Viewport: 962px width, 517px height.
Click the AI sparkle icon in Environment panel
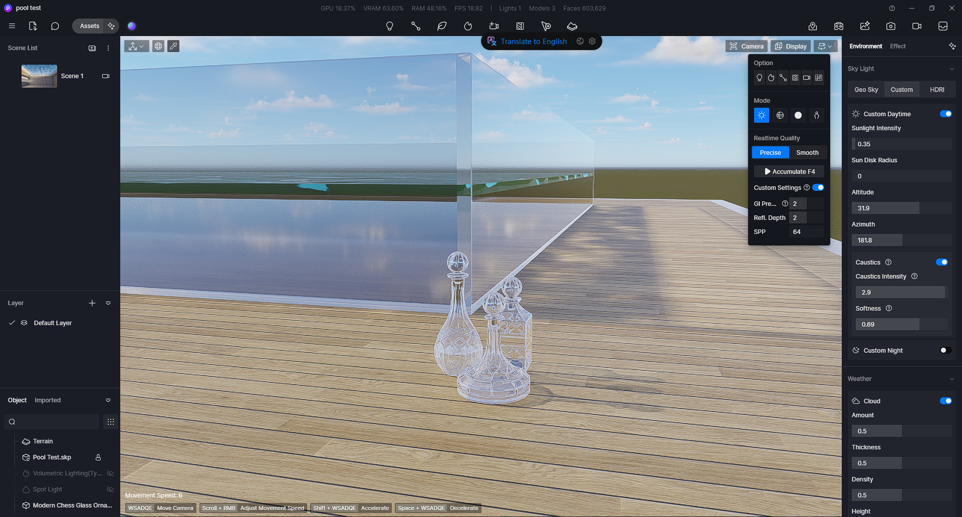click(952, 46)
